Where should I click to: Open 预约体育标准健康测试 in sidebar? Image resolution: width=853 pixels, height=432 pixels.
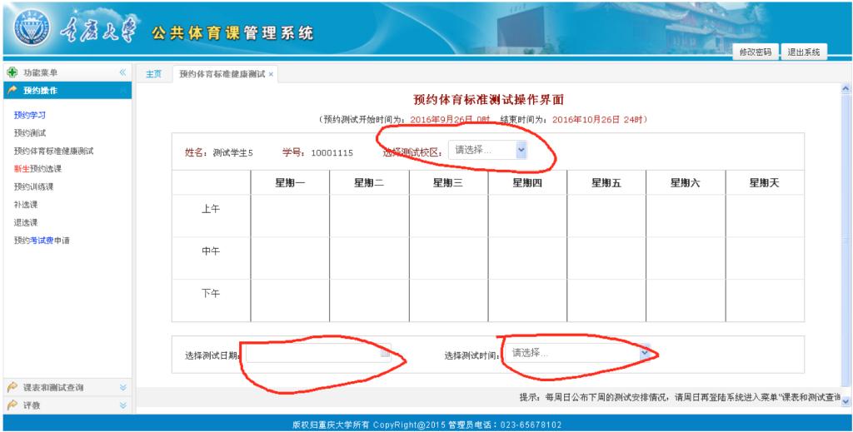53,151
